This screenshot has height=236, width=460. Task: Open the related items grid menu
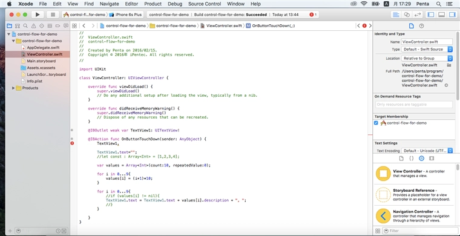click(74, 26)
